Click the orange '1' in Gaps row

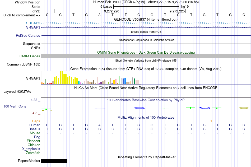click(x=211, y=121)
